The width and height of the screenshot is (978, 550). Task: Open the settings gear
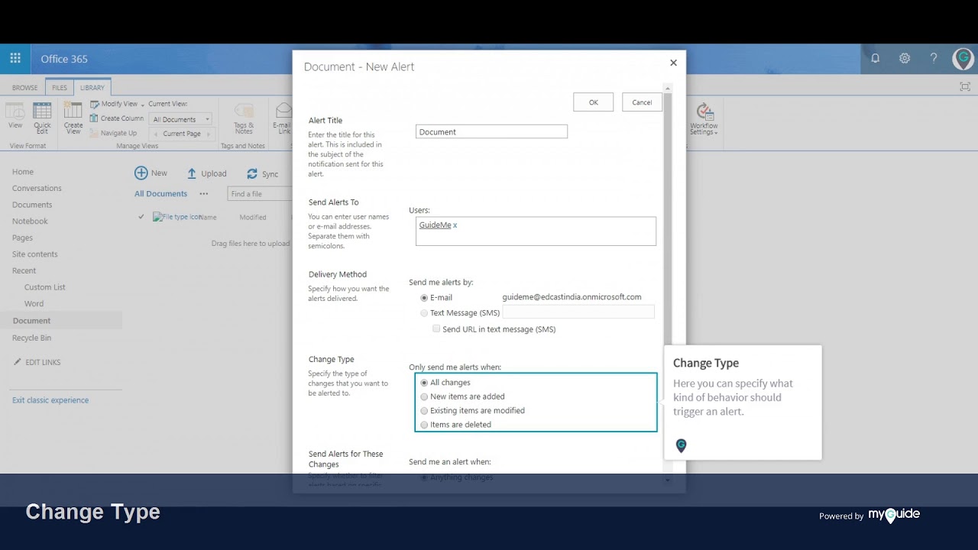[x=905, y=59]
